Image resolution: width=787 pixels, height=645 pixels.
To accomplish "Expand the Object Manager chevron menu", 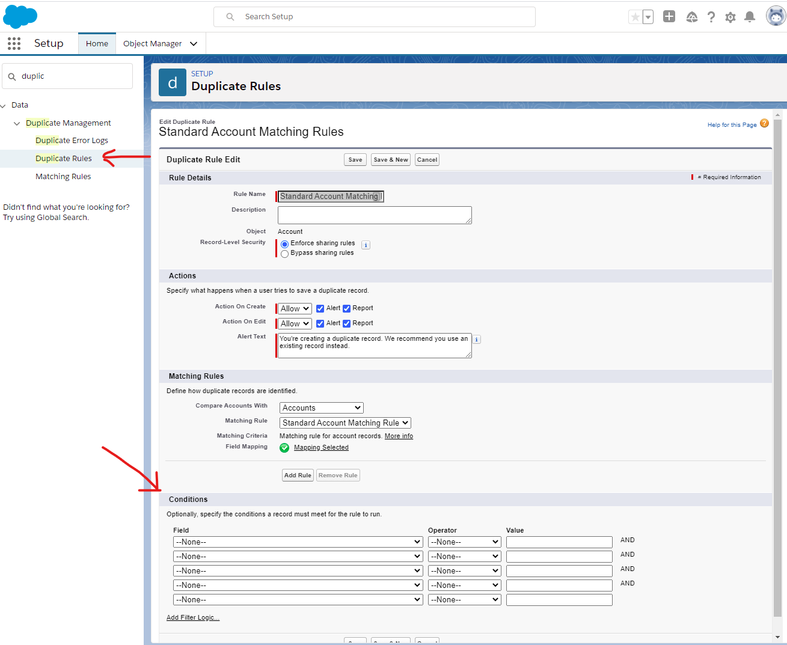I will tap(194, 43).
